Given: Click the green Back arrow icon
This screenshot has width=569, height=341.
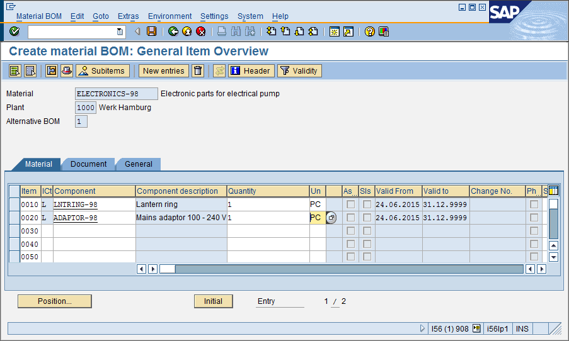Looking at the screenshot, I should tap(173, 31).
